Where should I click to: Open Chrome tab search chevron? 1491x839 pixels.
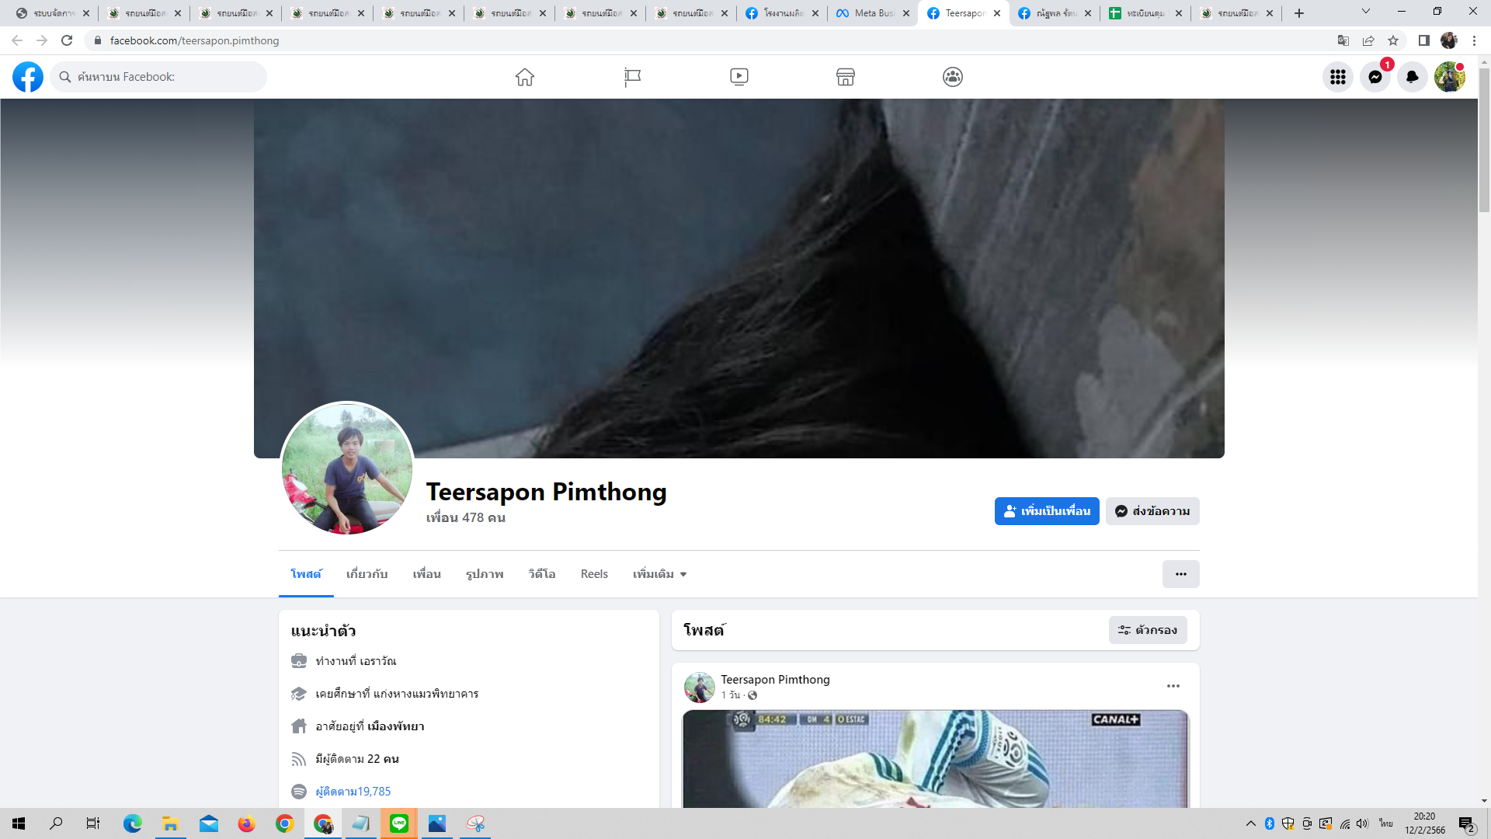1365,12
